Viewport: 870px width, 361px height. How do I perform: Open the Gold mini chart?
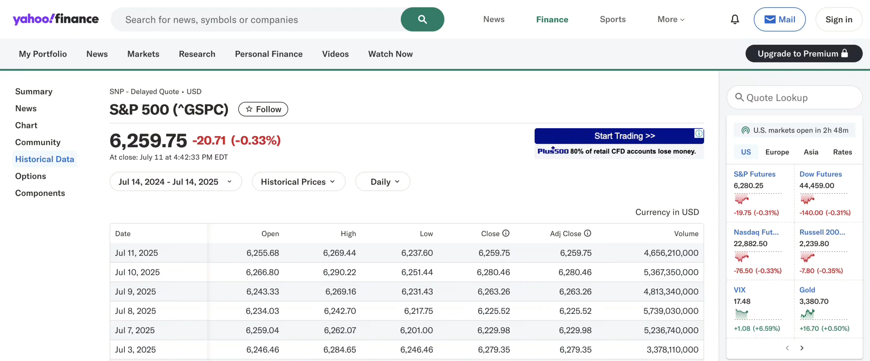[x=823, y=314]
